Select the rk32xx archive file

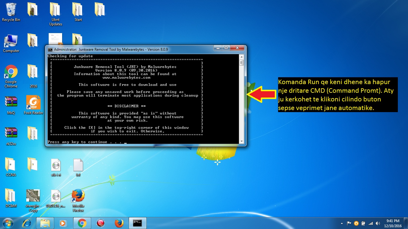click(11, 137)
